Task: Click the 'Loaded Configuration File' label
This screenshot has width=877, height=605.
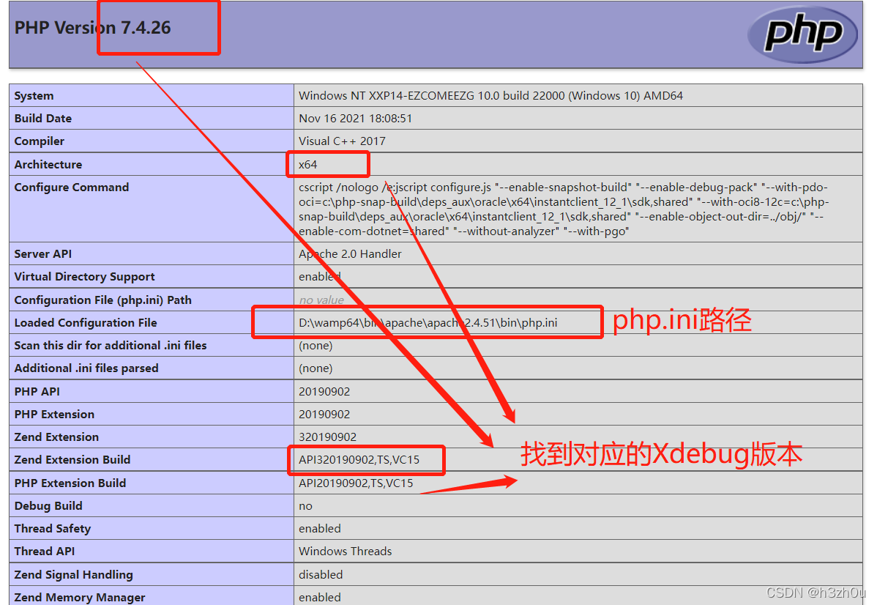Action: 86,322
